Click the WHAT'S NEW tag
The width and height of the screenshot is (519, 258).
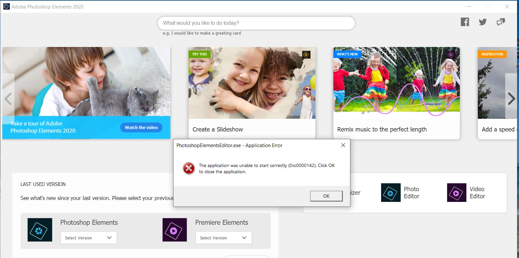click(x=347, y=54)
